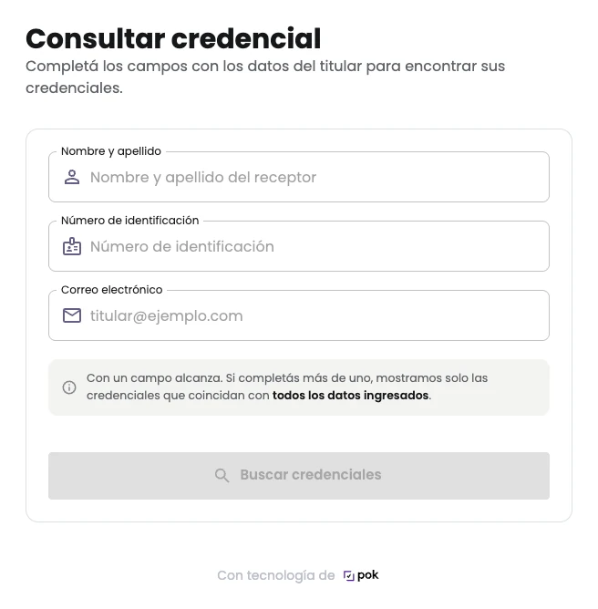Focus the Número de identificación input
598x609 pixels.
[x=299, y=246]
